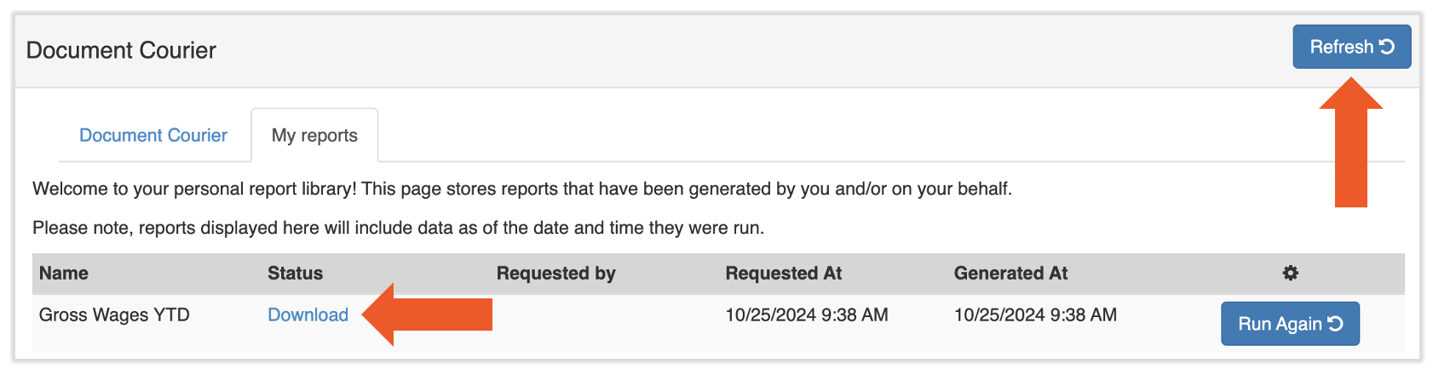The height and width of the screenshot is (374, 1433).
Task: Click the Requested At column header
Action: point(783,273)
